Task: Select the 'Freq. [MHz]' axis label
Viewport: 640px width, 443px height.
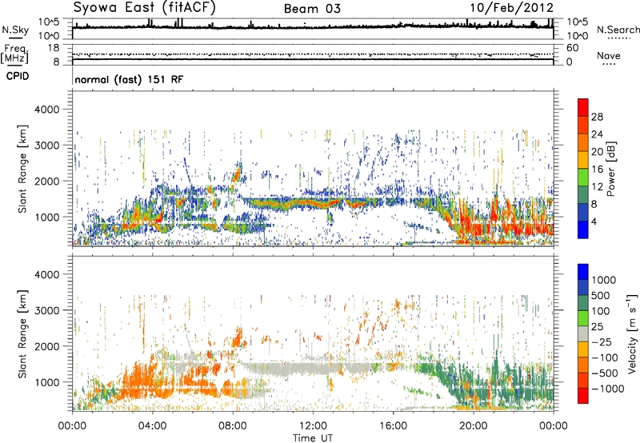Action: click(15, 54)
